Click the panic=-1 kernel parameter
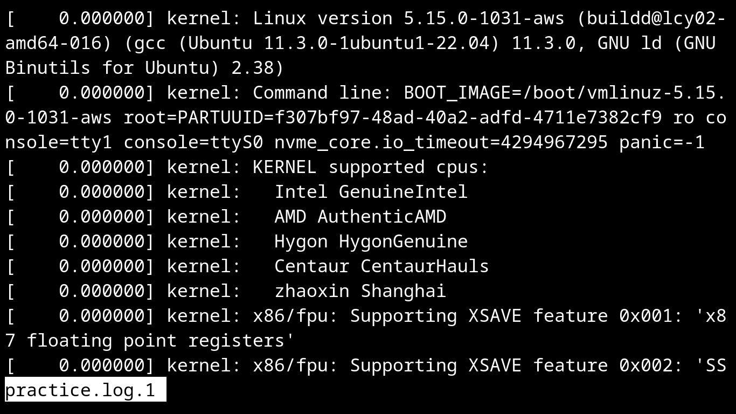The width and height of the screenshot is (736, 414). [662, 142]
